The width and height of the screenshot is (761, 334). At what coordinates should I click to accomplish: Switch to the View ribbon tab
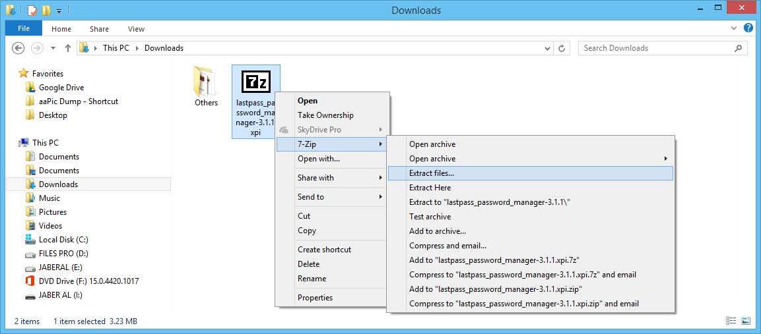[137, 29]
